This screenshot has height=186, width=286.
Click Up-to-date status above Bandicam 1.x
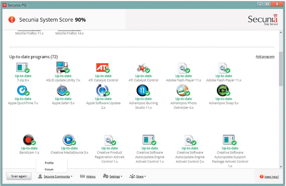click(29, 148)
